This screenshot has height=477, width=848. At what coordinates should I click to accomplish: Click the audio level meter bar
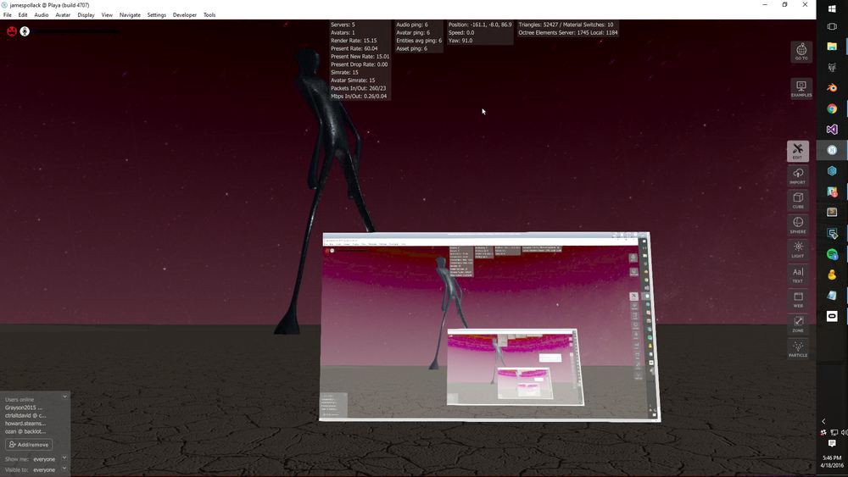(x=76, y=31)
